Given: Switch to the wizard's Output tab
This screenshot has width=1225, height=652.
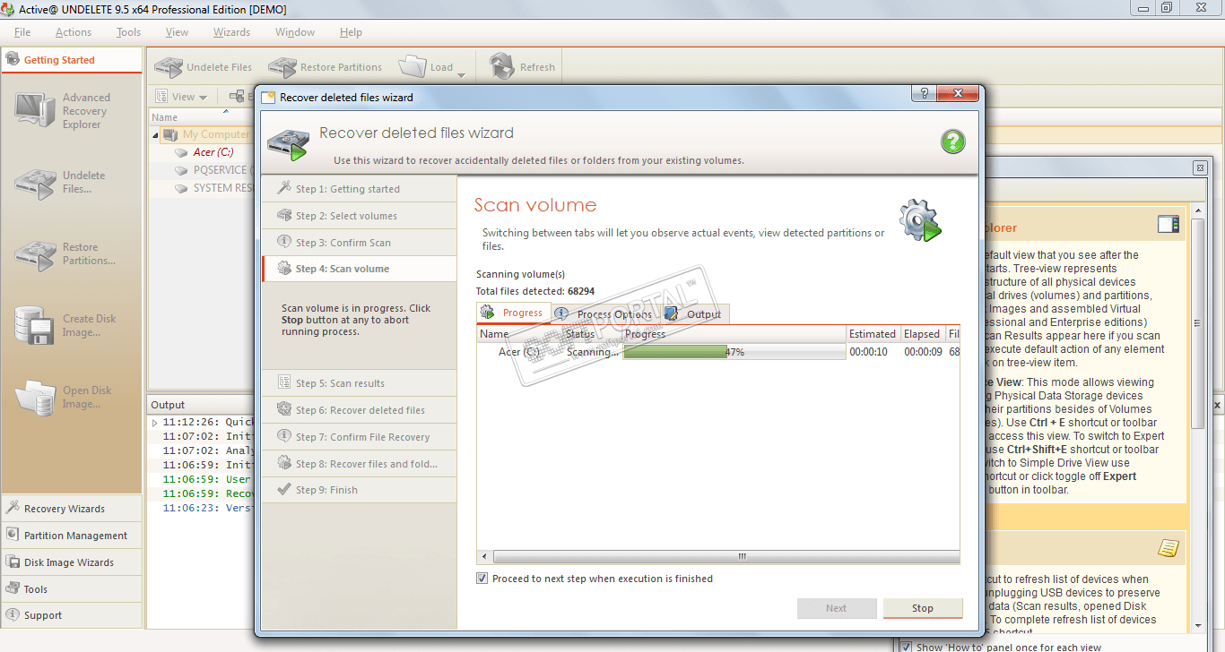Looking at the screenshot, I should coord(694,314).
